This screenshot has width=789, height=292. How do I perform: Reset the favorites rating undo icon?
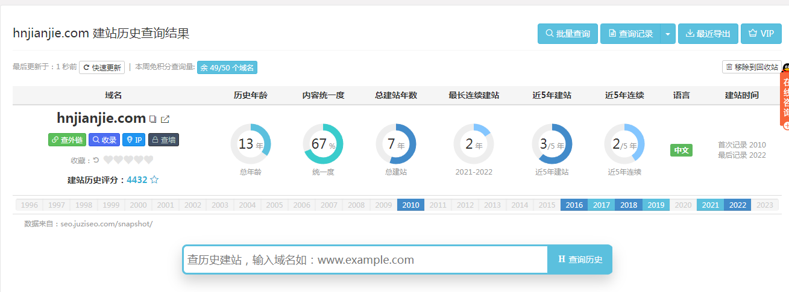96,160
